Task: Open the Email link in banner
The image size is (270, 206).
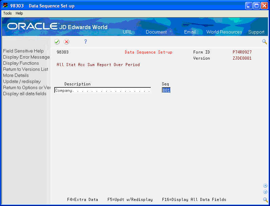Action: coord(190,32)
